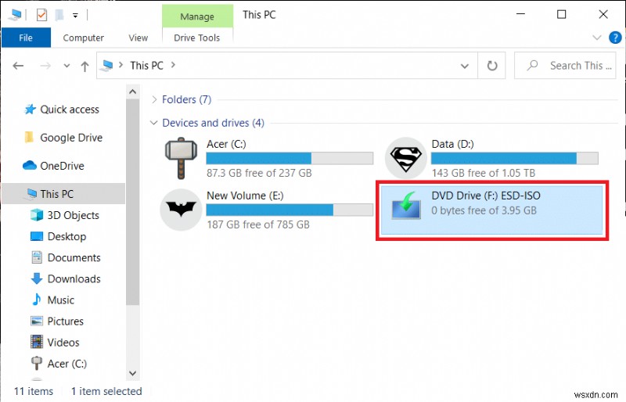Expand the Folders (7) group
Image resolution: width=626 pixels, height=402 pixels.
[154, 99]
